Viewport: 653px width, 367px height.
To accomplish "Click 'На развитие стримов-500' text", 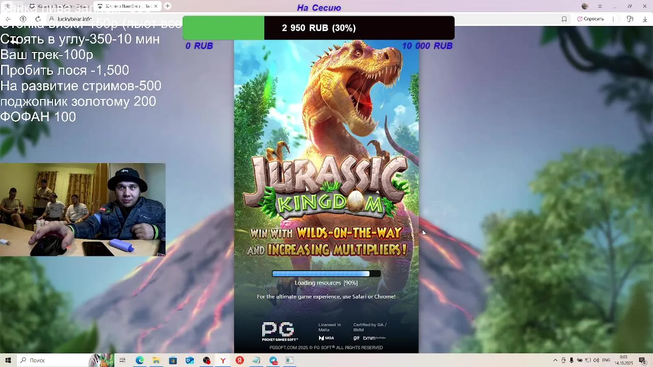I will 81,86.
